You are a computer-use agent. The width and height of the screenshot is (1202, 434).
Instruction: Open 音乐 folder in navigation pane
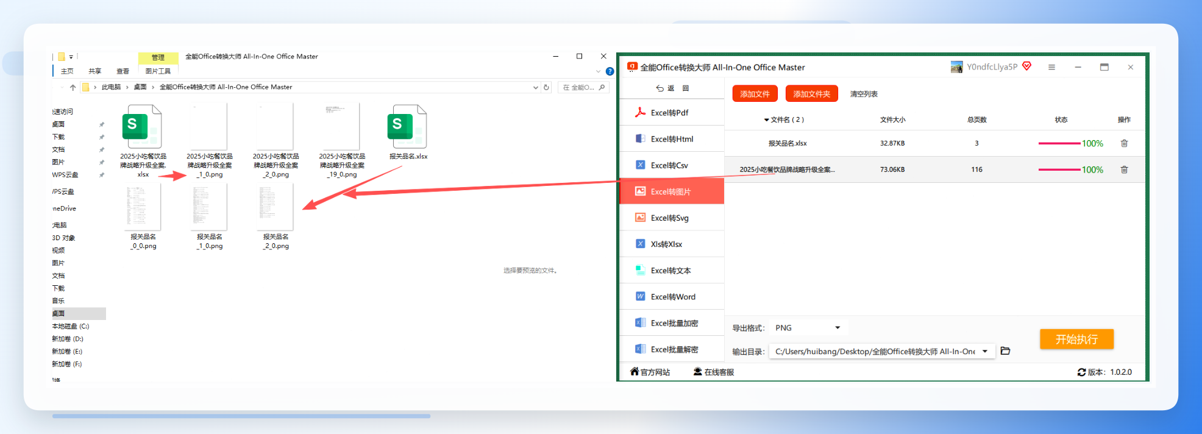[59, 301]
